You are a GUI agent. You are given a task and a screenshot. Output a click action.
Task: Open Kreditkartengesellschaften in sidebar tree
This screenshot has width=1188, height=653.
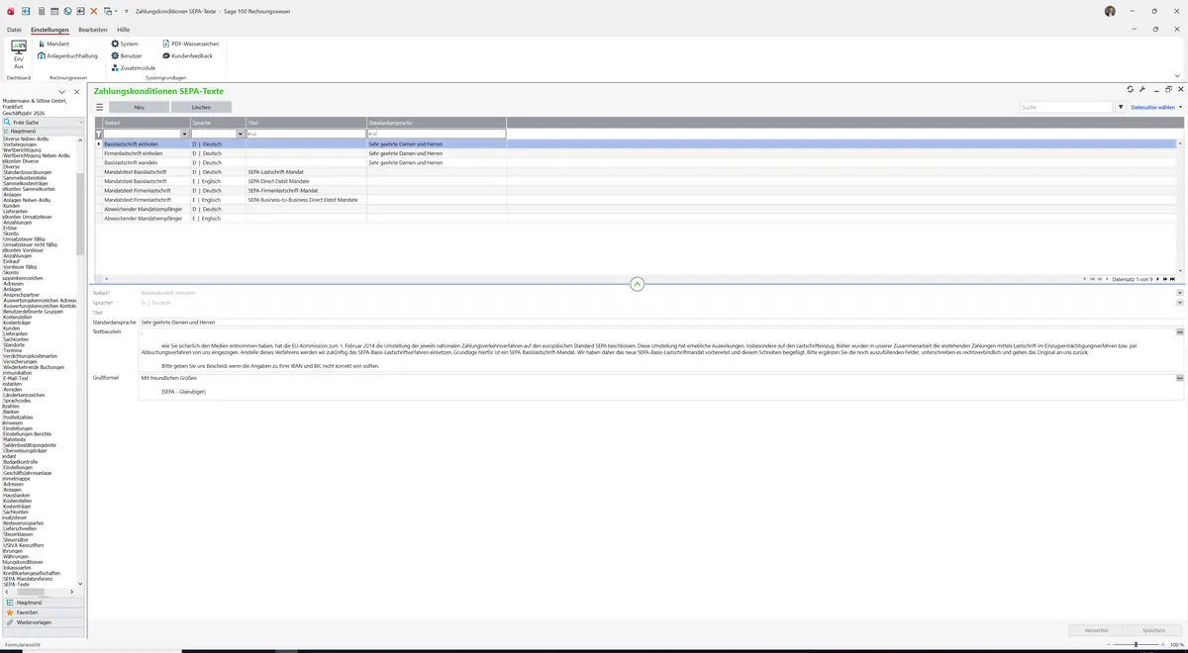[x=32, y=573]
